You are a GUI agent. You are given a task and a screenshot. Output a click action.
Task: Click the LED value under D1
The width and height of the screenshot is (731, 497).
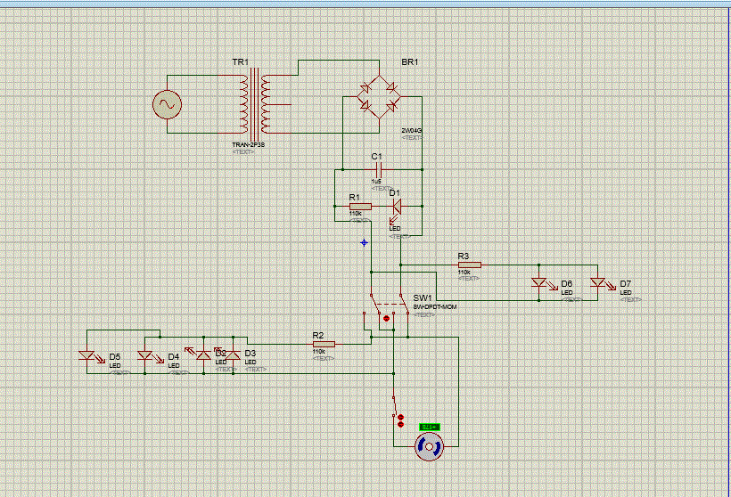395,228
